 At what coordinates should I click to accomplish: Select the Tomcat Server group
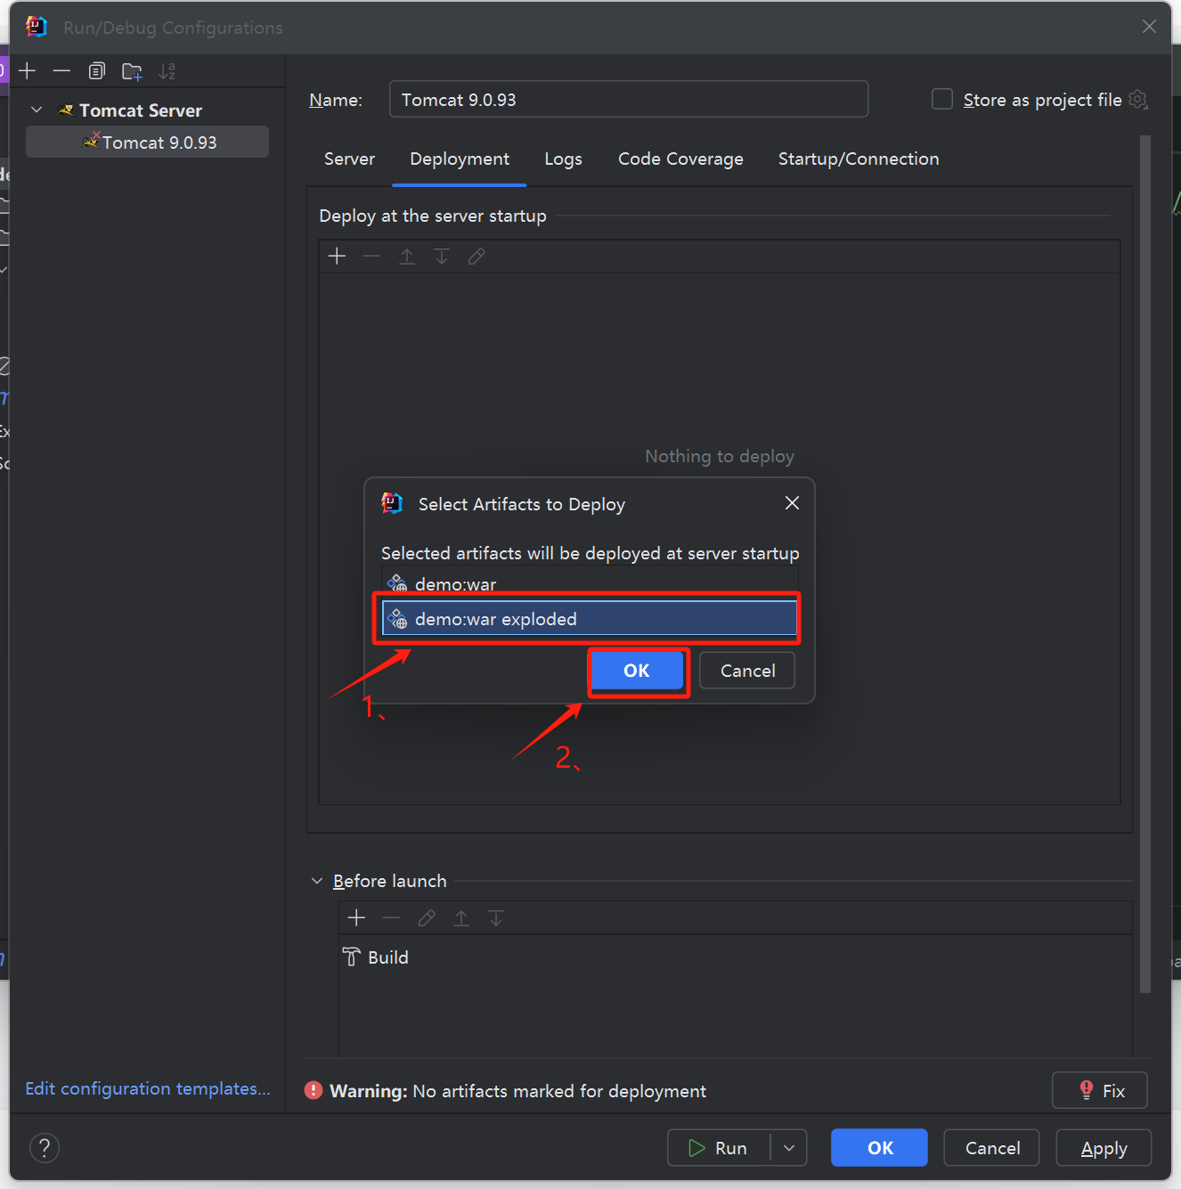tap(140, 110)
